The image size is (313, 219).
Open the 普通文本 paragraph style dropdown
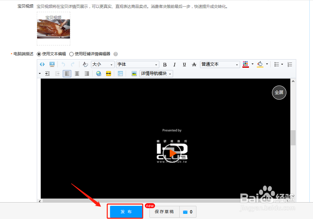pyautogui.click(x=220, y=64)
